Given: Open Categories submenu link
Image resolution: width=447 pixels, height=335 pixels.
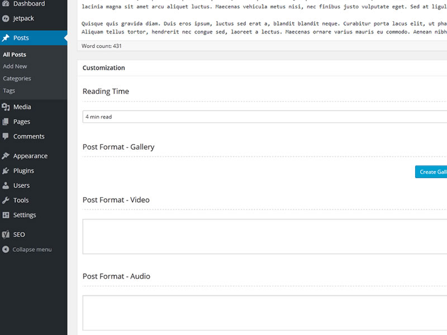Looking at the screenshot, I should coord(17,79).
